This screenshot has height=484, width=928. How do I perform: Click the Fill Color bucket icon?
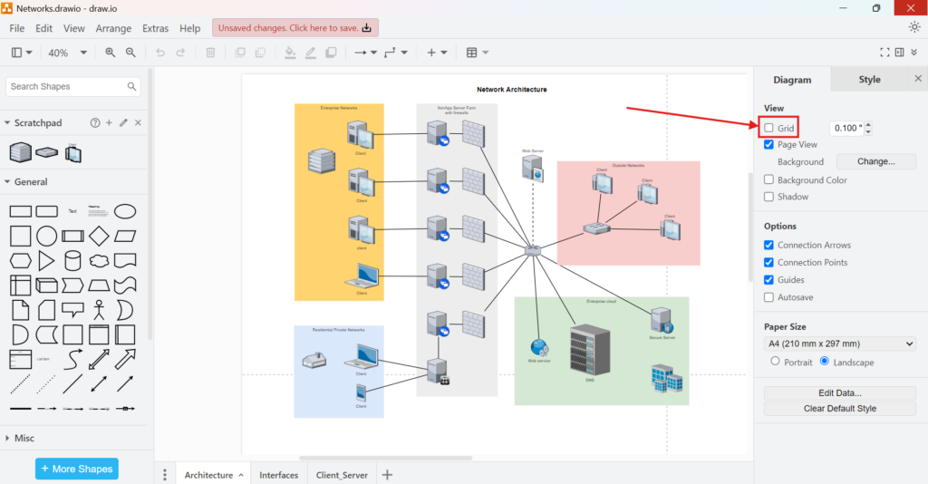point(290,53)
